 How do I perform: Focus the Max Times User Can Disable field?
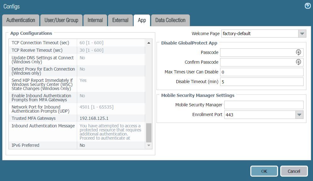[x=261, y=72]
